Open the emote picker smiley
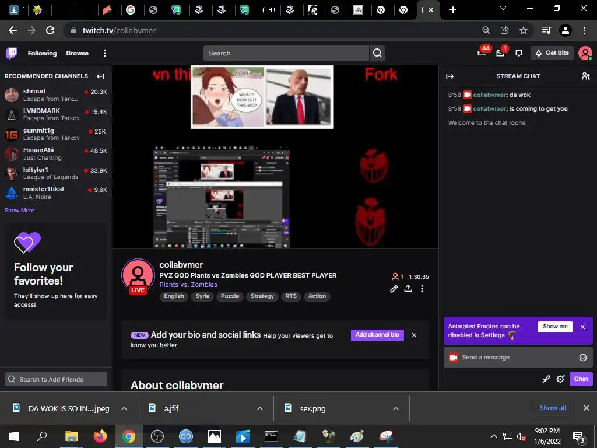597x448 pixels. [582, 358]
